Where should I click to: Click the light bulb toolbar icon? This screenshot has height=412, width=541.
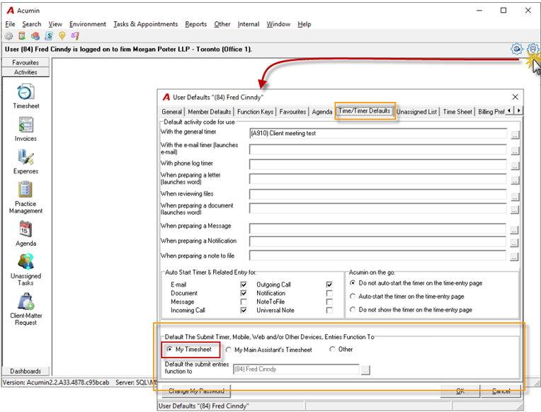pos(62,35)
